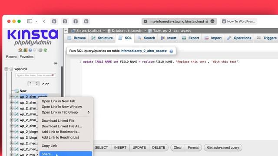Click the New table icon in tree
The width and height of the screenshot is (278, 156).
[x=17, y=91]
